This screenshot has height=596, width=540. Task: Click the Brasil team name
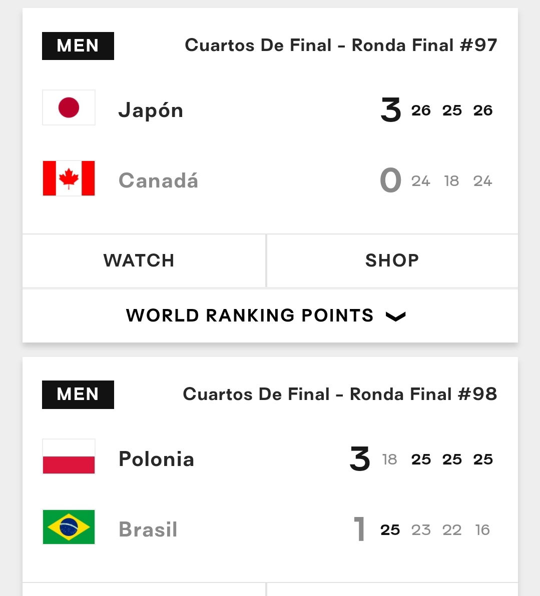pyautogui.click(x=148, y=529)
